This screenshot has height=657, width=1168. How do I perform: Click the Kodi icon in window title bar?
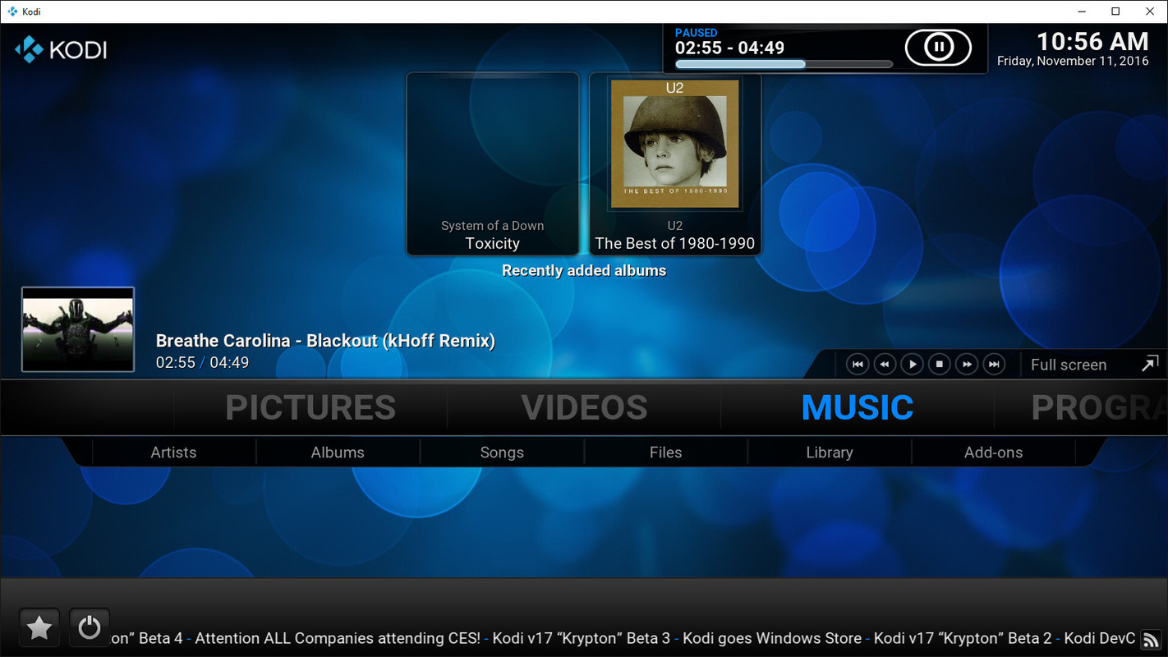(x=12, y=11)
